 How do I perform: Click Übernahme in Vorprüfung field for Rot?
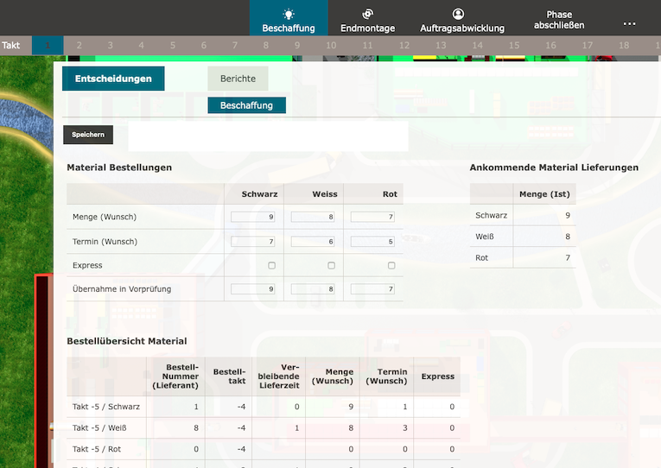pos(372,289)
